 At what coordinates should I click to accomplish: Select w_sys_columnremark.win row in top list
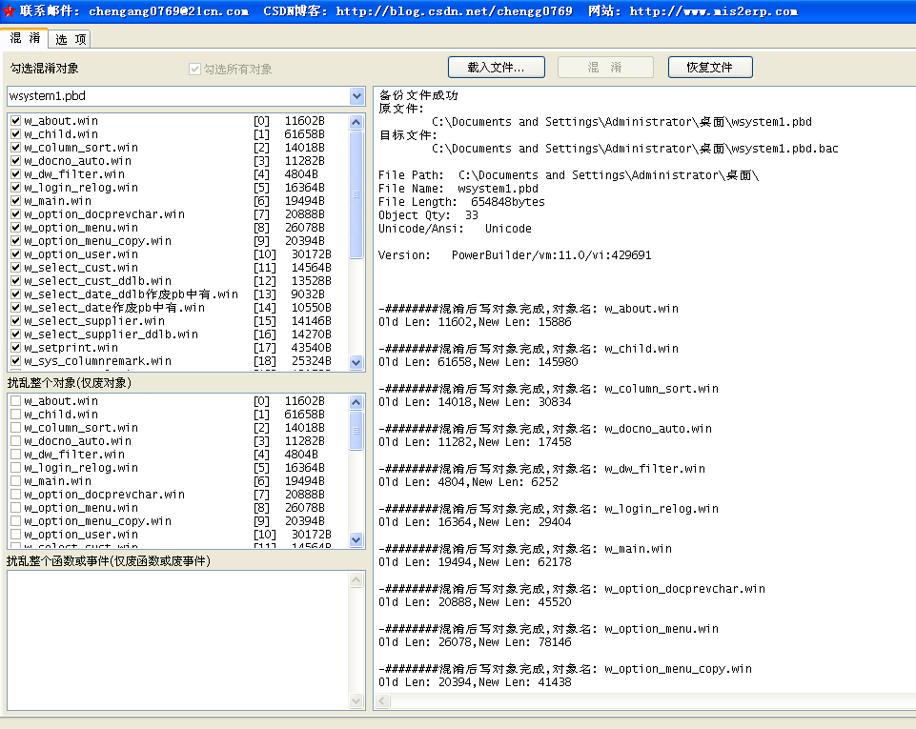pyautogui.click(x=177, y=361)
